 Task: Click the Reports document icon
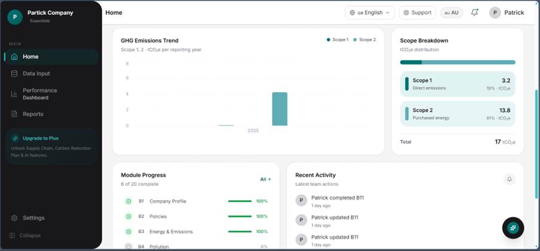coord(14,114)
